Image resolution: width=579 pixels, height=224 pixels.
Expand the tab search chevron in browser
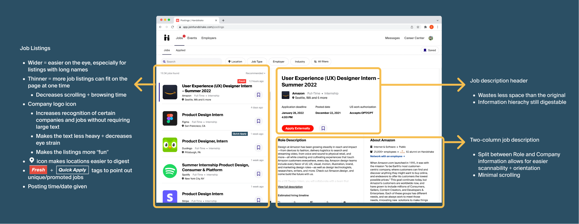(x=437, y=20)
